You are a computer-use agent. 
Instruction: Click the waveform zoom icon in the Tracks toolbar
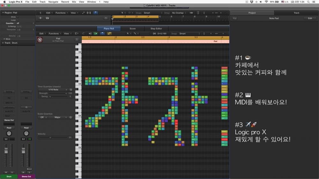pos(191,13)
